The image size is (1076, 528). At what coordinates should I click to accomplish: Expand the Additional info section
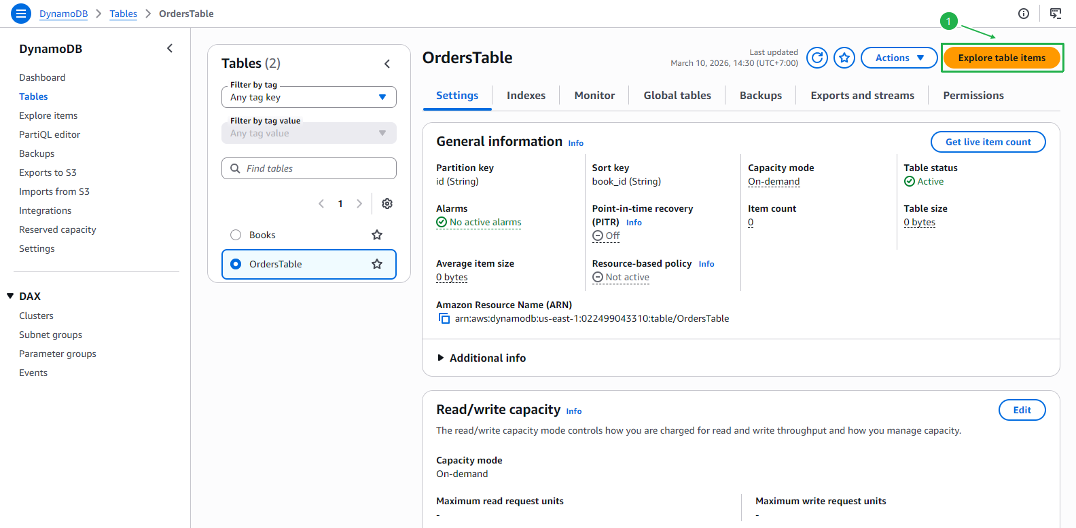click(x=482, y=358)
